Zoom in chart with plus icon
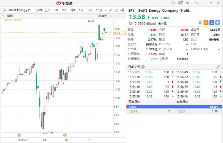Screen dimensions: 223x143 117,16
